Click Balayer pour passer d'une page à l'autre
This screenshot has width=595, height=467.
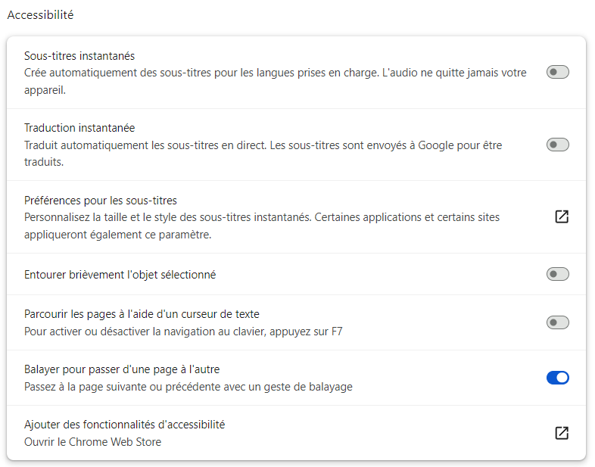122,369
